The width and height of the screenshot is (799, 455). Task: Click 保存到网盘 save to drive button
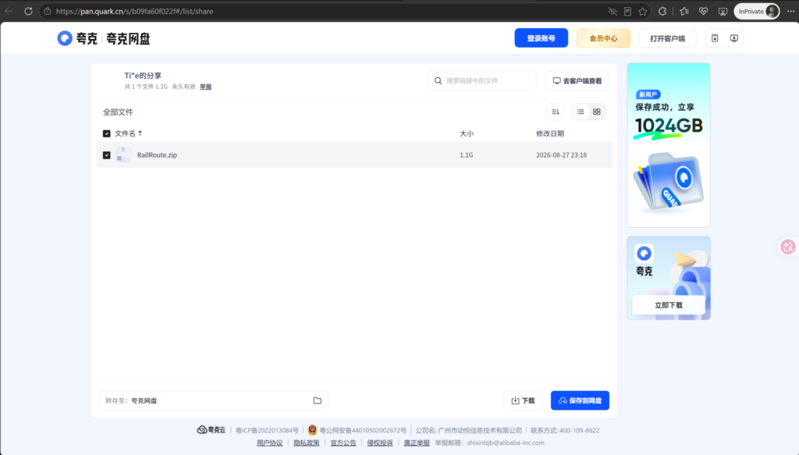point(580,400)
